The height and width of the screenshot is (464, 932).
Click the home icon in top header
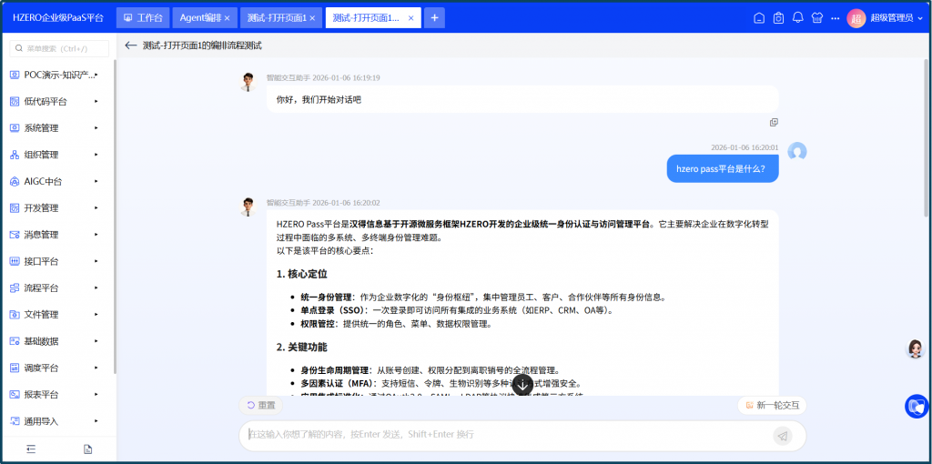pyautogui.click(x=759, y=18)
